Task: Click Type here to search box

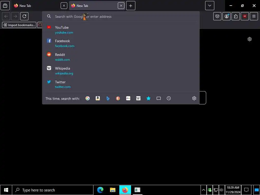Action: 53,190
